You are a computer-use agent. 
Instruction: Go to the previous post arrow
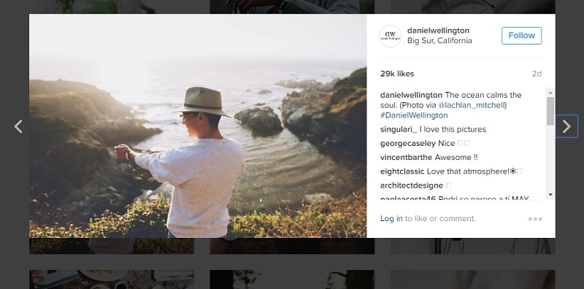click(x=18, y=126)
